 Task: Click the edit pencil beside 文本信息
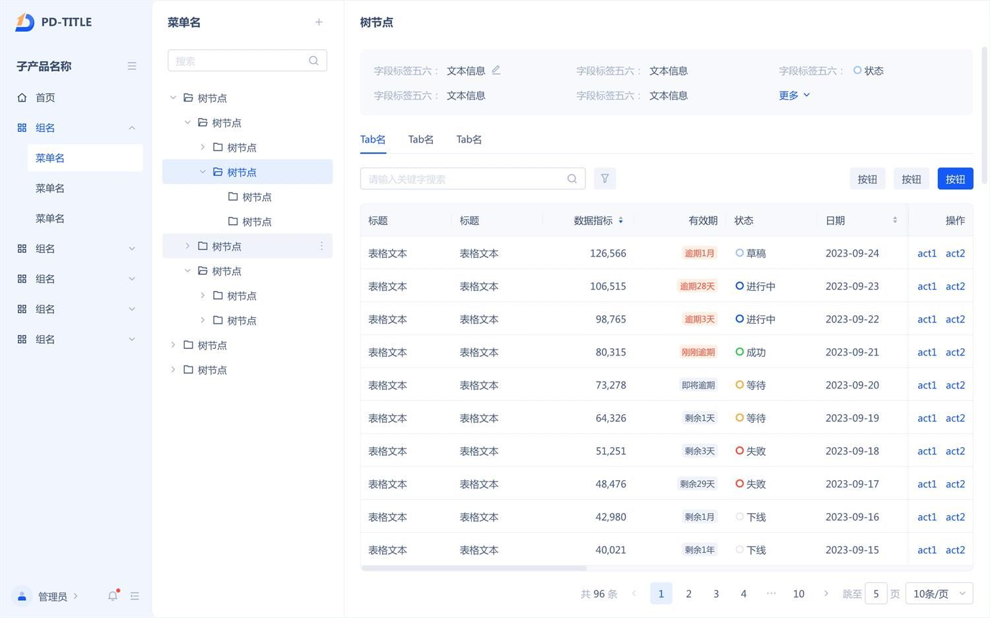tap(496, 70)
